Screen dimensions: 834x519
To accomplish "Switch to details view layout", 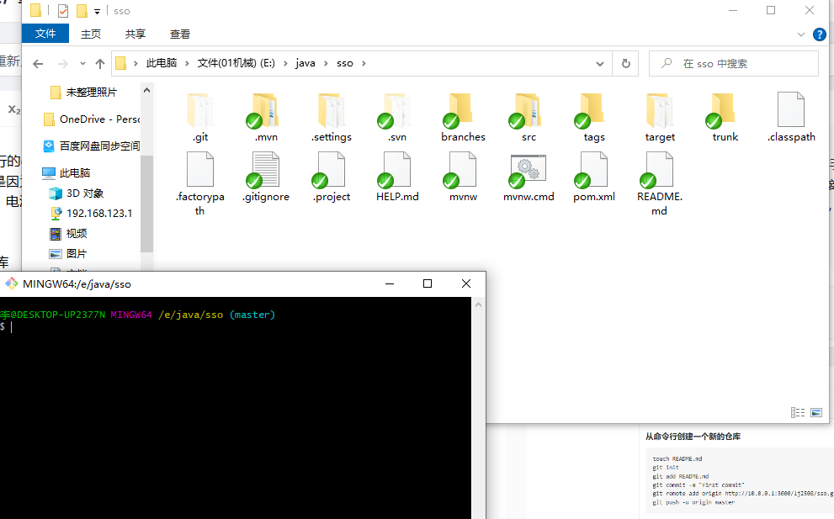I will [797, 413].
